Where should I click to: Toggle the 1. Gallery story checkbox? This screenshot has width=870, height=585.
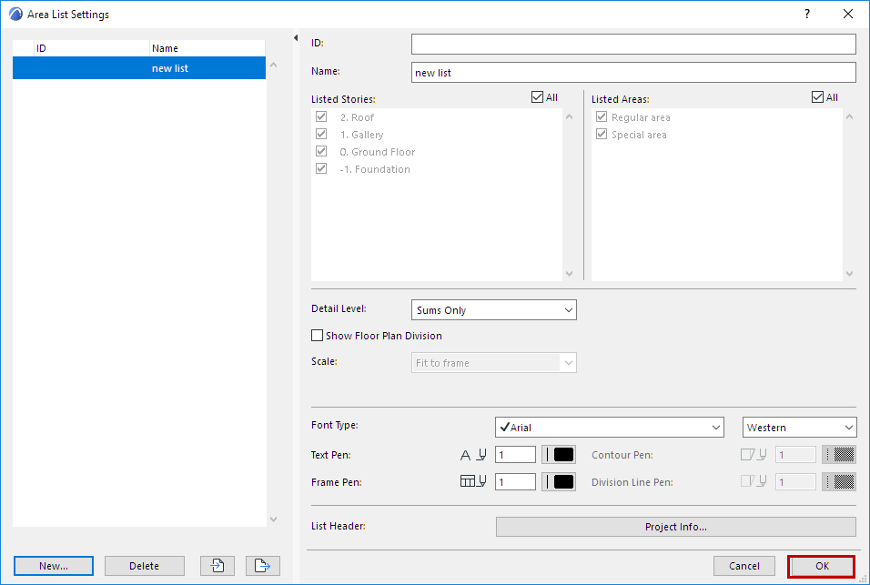pos(321,134)
